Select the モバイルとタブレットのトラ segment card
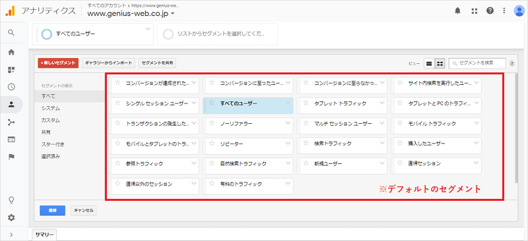The image size is (528, 241). coord(154,146)
